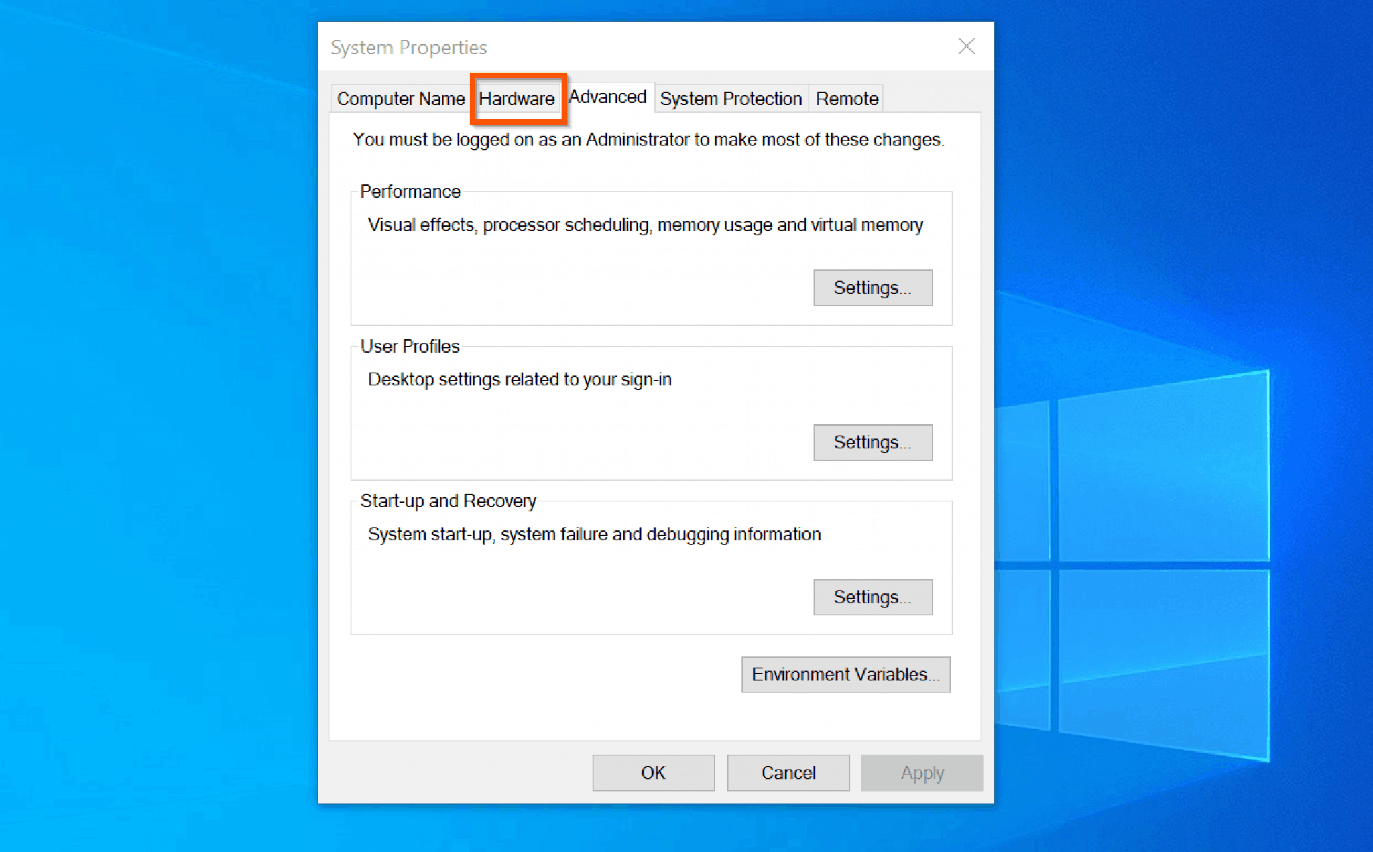Screen dimensions: 1373x852
Task: Click the Cancel button
Action: [788, 773]
